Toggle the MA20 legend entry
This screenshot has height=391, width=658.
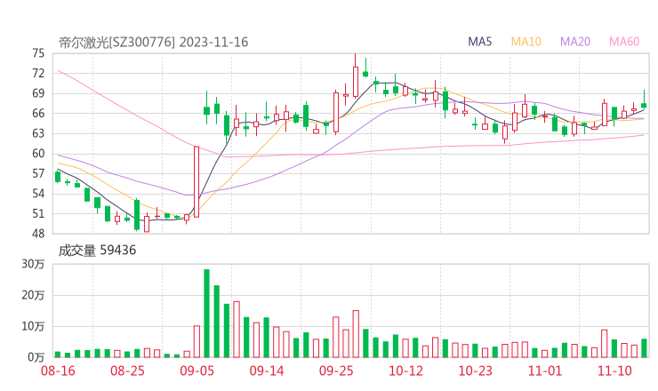tap(575, 42)
